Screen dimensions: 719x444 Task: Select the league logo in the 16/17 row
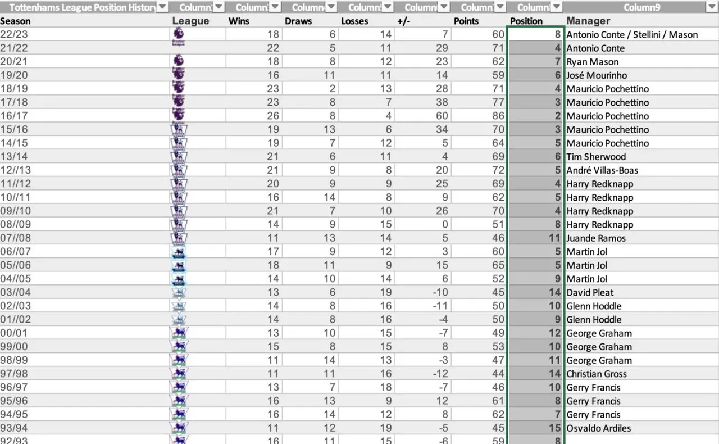tap(179, 115)
